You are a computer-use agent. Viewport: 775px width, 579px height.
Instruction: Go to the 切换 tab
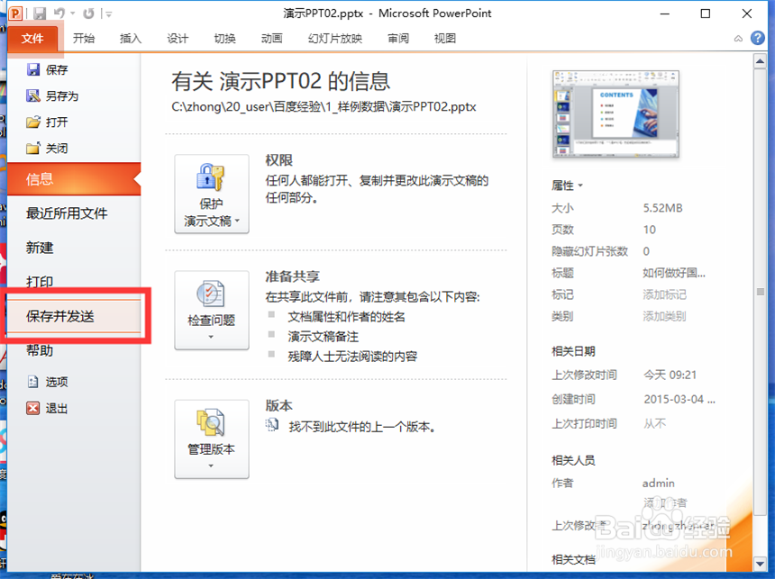[x=224, y=39]
